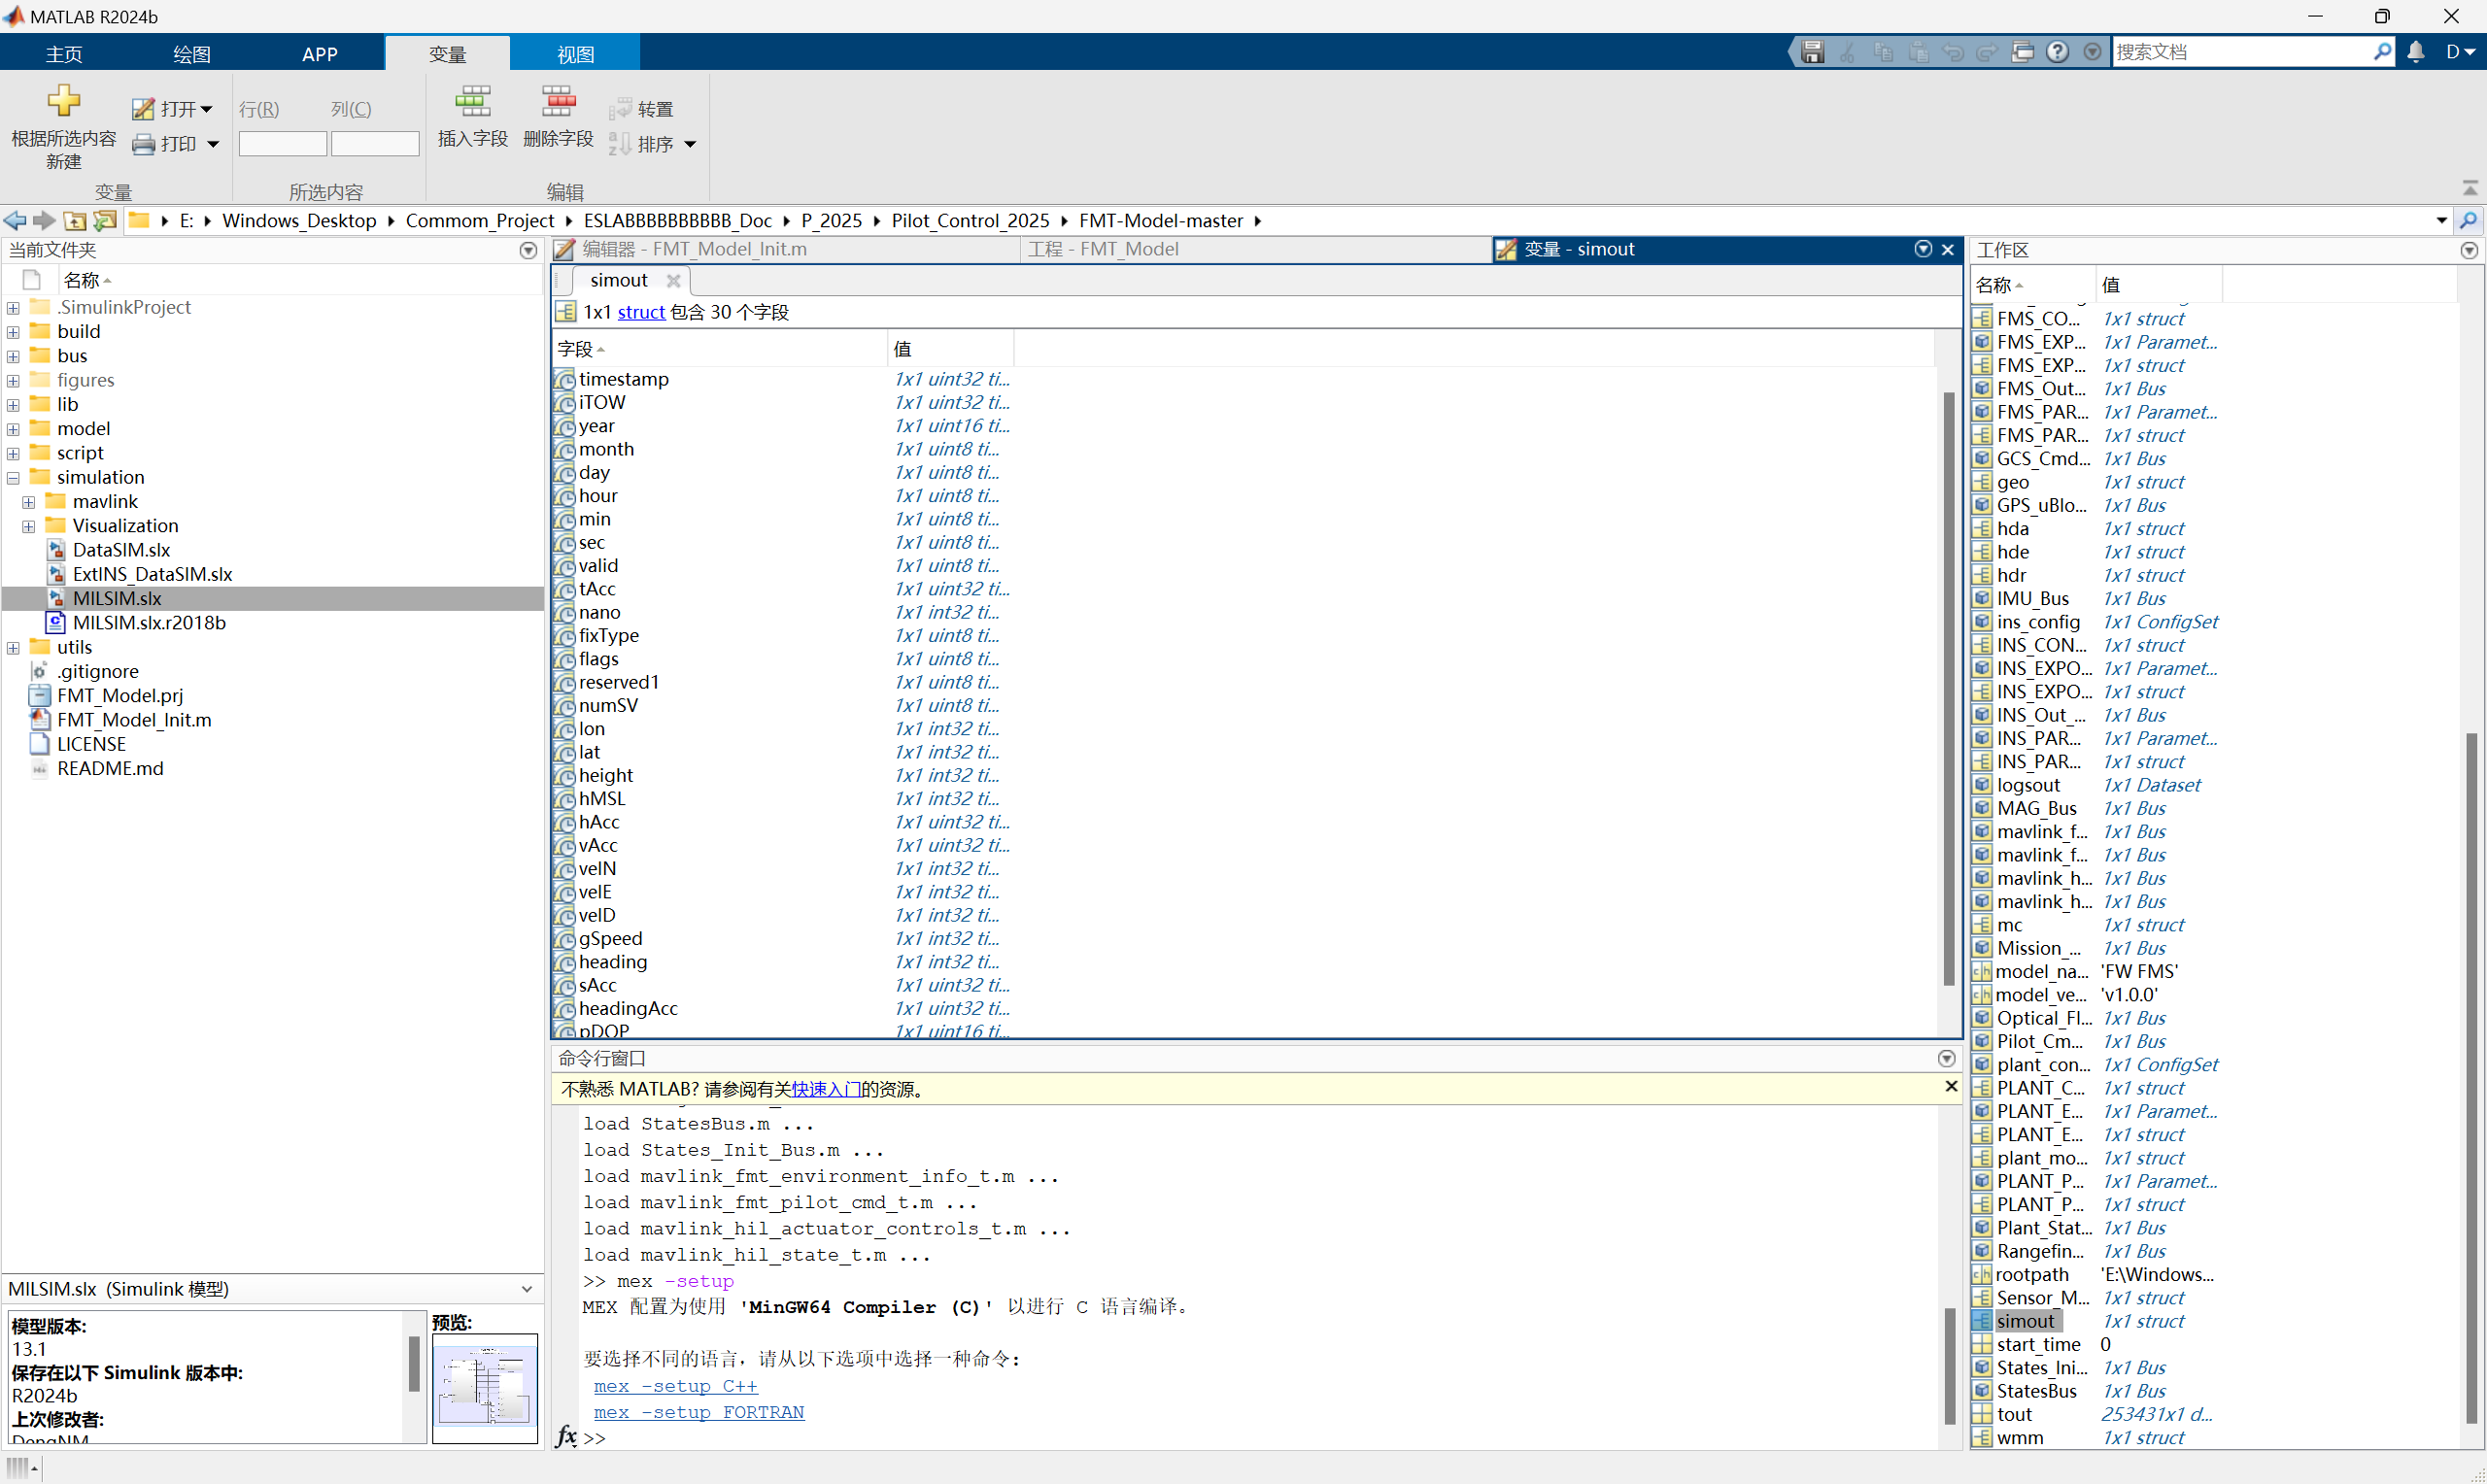Click the Undo icon in quick access toolbar

pyautogui.click(x=1953, y=52)
